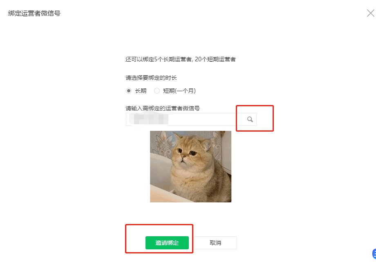This screenshot has width=376, height=262.
Task: Click the 请输入需绑定的运营者微信号 label
Action: 163,108
